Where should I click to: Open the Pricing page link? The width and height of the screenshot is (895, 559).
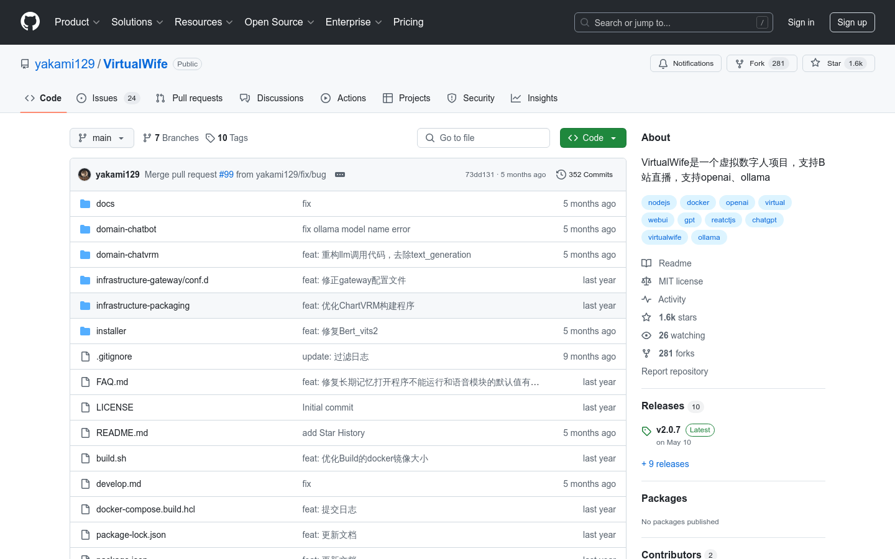(x=408, y=22)
